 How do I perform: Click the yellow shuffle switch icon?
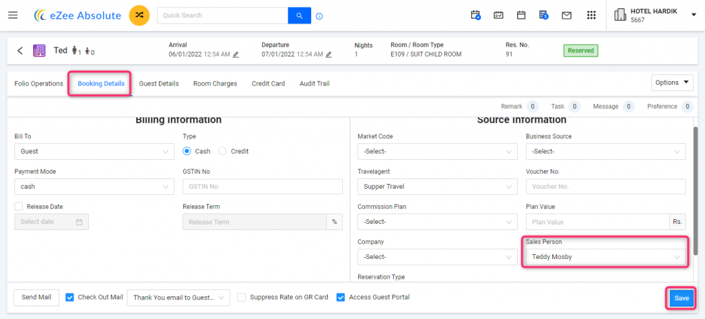point(139,15)
